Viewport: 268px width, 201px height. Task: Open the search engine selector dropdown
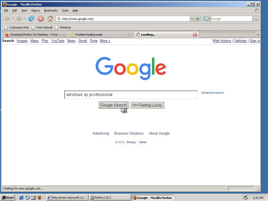207,19
